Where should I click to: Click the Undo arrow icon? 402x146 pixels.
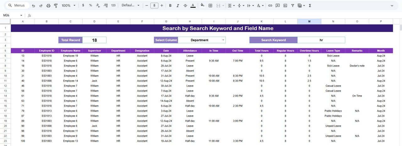(x=34, y=5)
